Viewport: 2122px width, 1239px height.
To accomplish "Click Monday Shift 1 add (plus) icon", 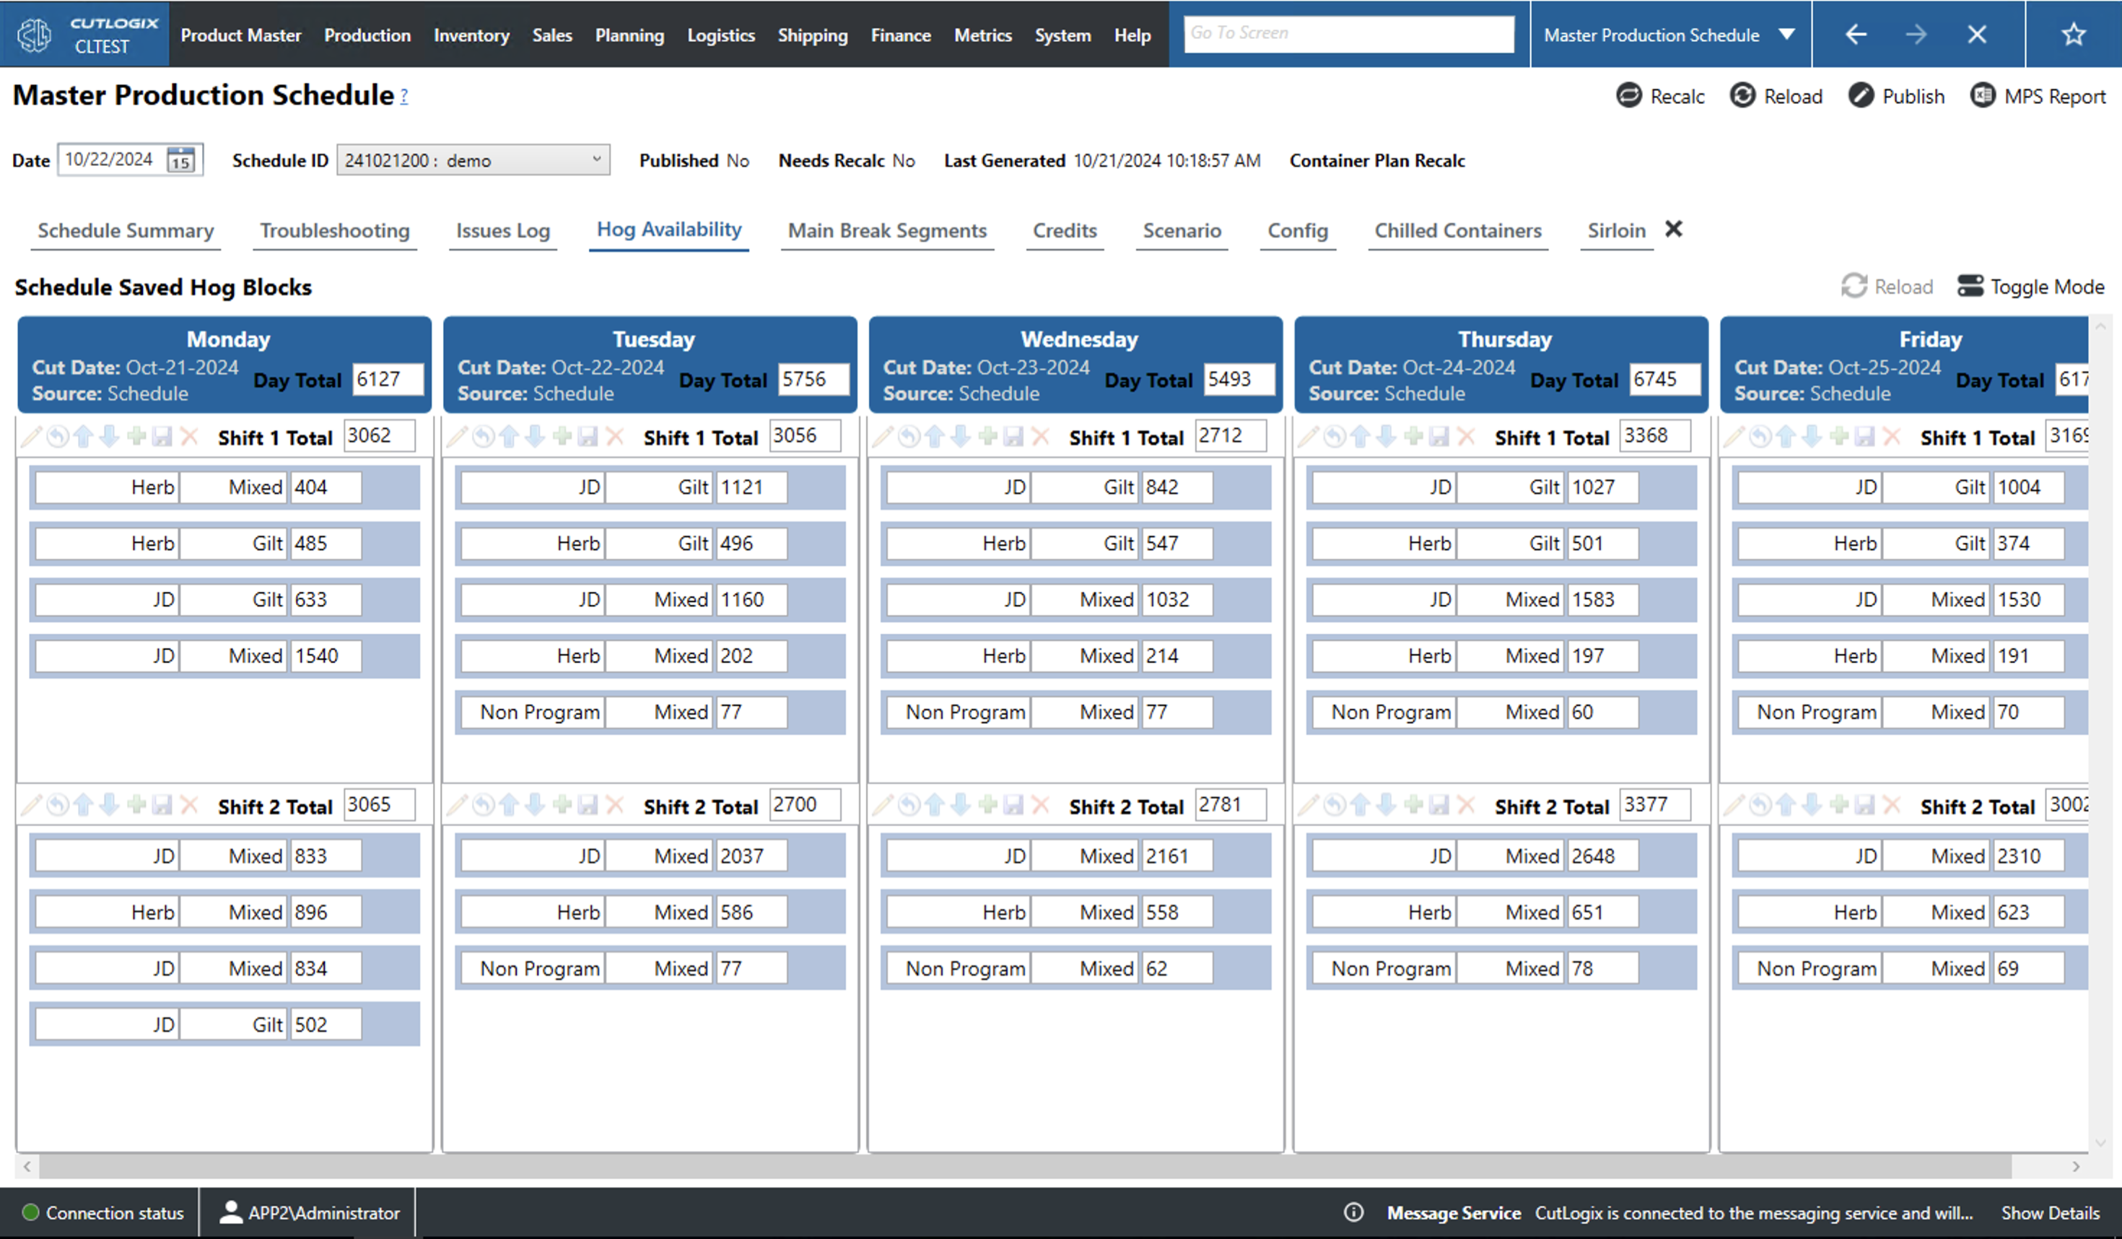I will coord(136,436).
